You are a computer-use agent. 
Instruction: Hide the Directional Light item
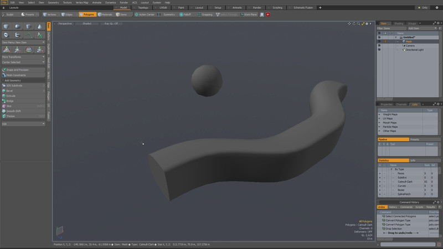pyautogui.click(x=379, y=50)
